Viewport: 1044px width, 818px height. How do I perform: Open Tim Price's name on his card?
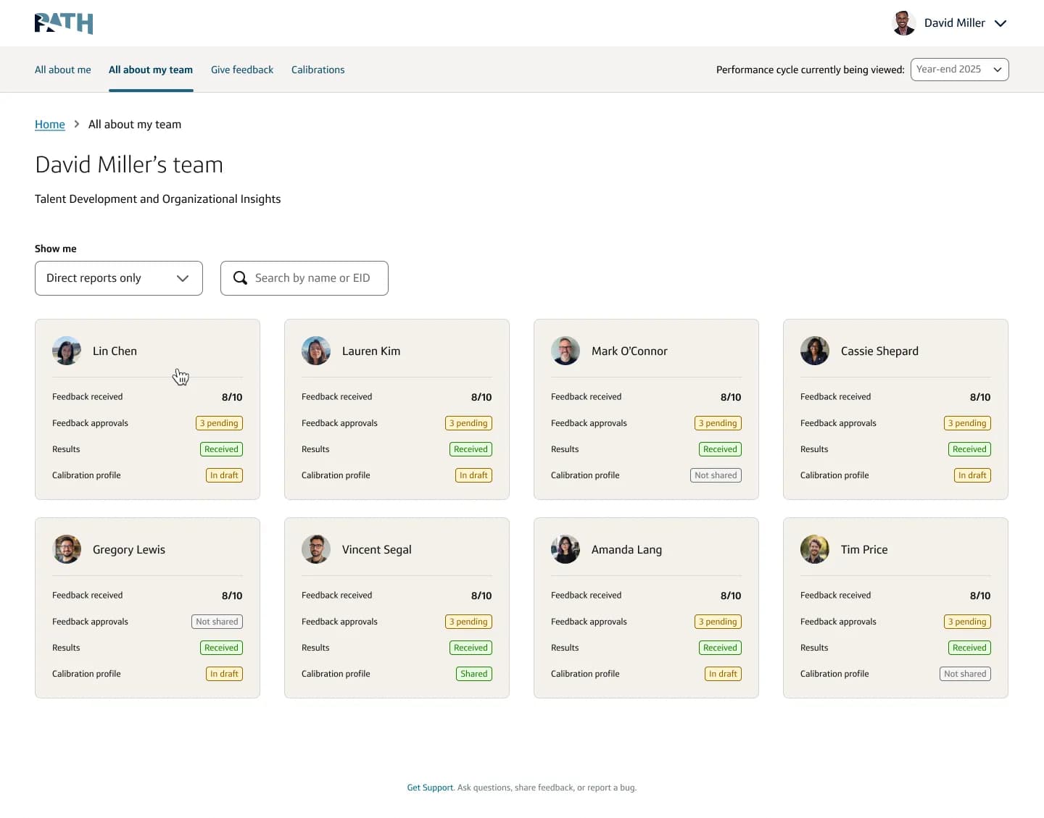click(x=864, y=549)
